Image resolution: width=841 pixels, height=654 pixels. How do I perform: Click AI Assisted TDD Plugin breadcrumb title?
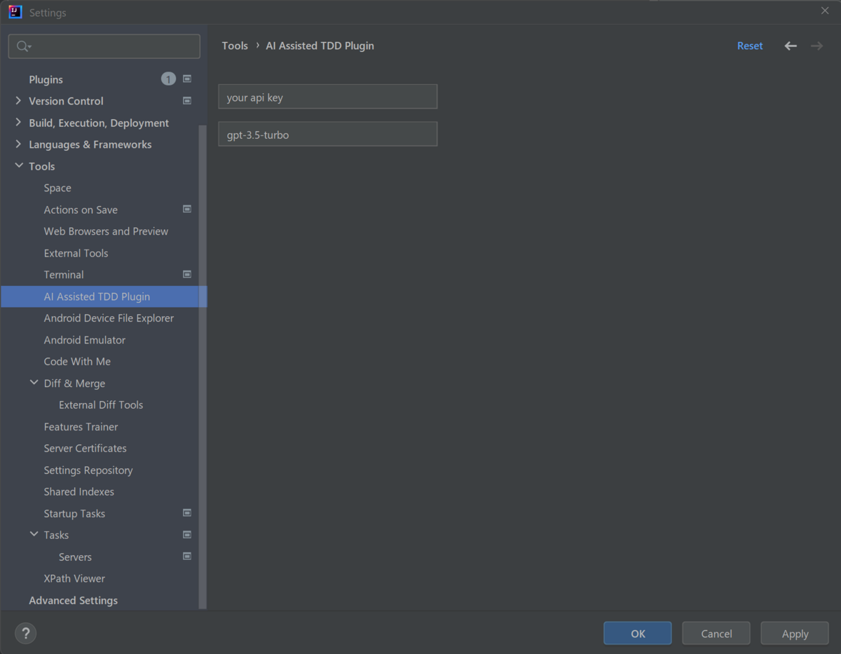[320, 46]
